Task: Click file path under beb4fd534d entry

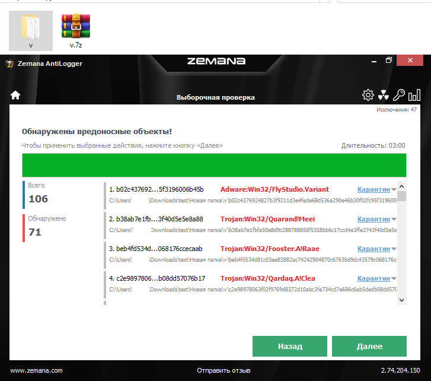Action: (x=253, y=260)
